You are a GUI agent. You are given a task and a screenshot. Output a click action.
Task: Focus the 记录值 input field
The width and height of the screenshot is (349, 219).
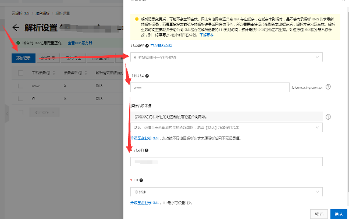[x=226, y=162]
